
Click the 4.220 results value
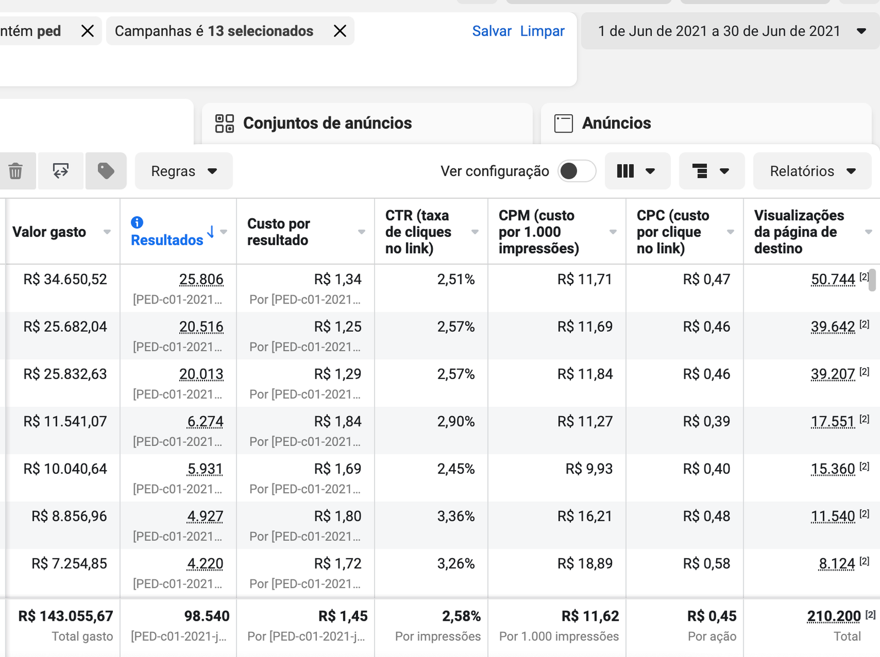click(x=205, y=564)
